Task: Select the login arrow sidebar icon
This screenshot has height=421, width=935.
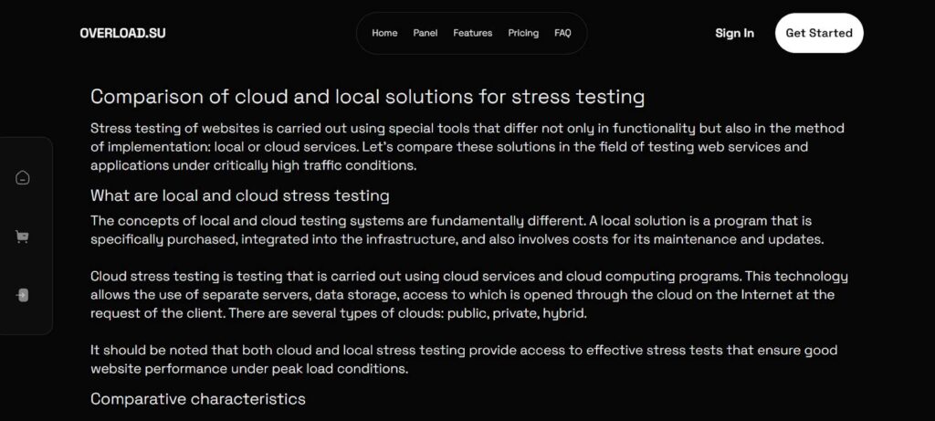Action: pyautogui.click(x=22, y=295)
